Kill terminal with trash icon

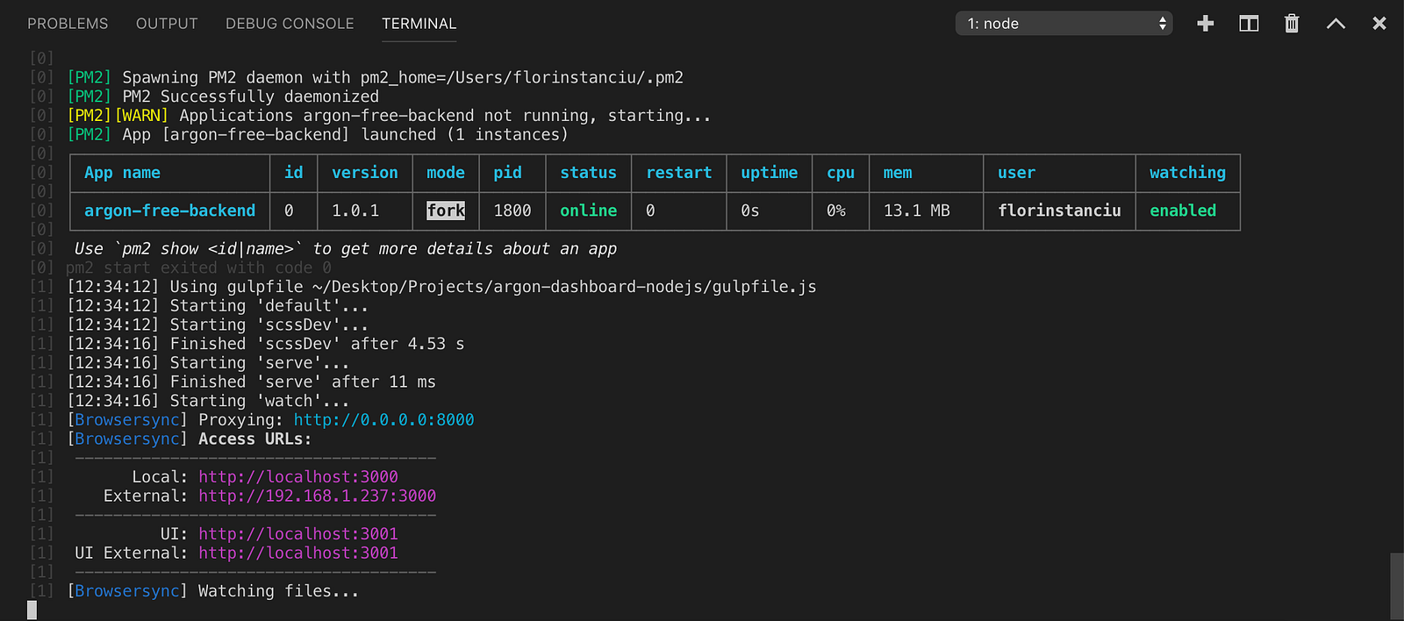click(x=1292, y=24)
